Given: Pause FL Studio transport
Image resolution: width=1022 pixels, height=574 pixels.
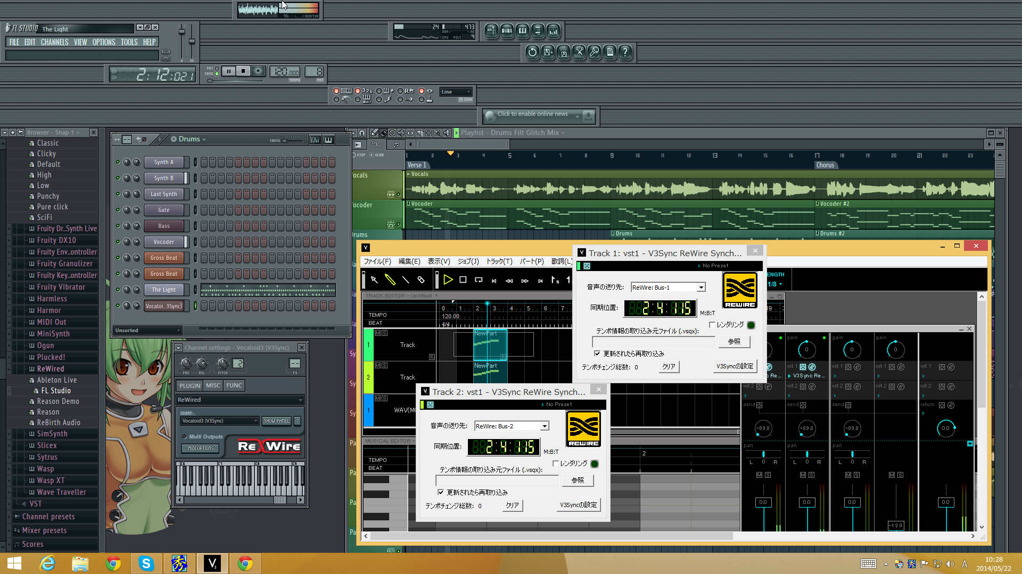Looking at the screenshot, I should click(229, 71).
